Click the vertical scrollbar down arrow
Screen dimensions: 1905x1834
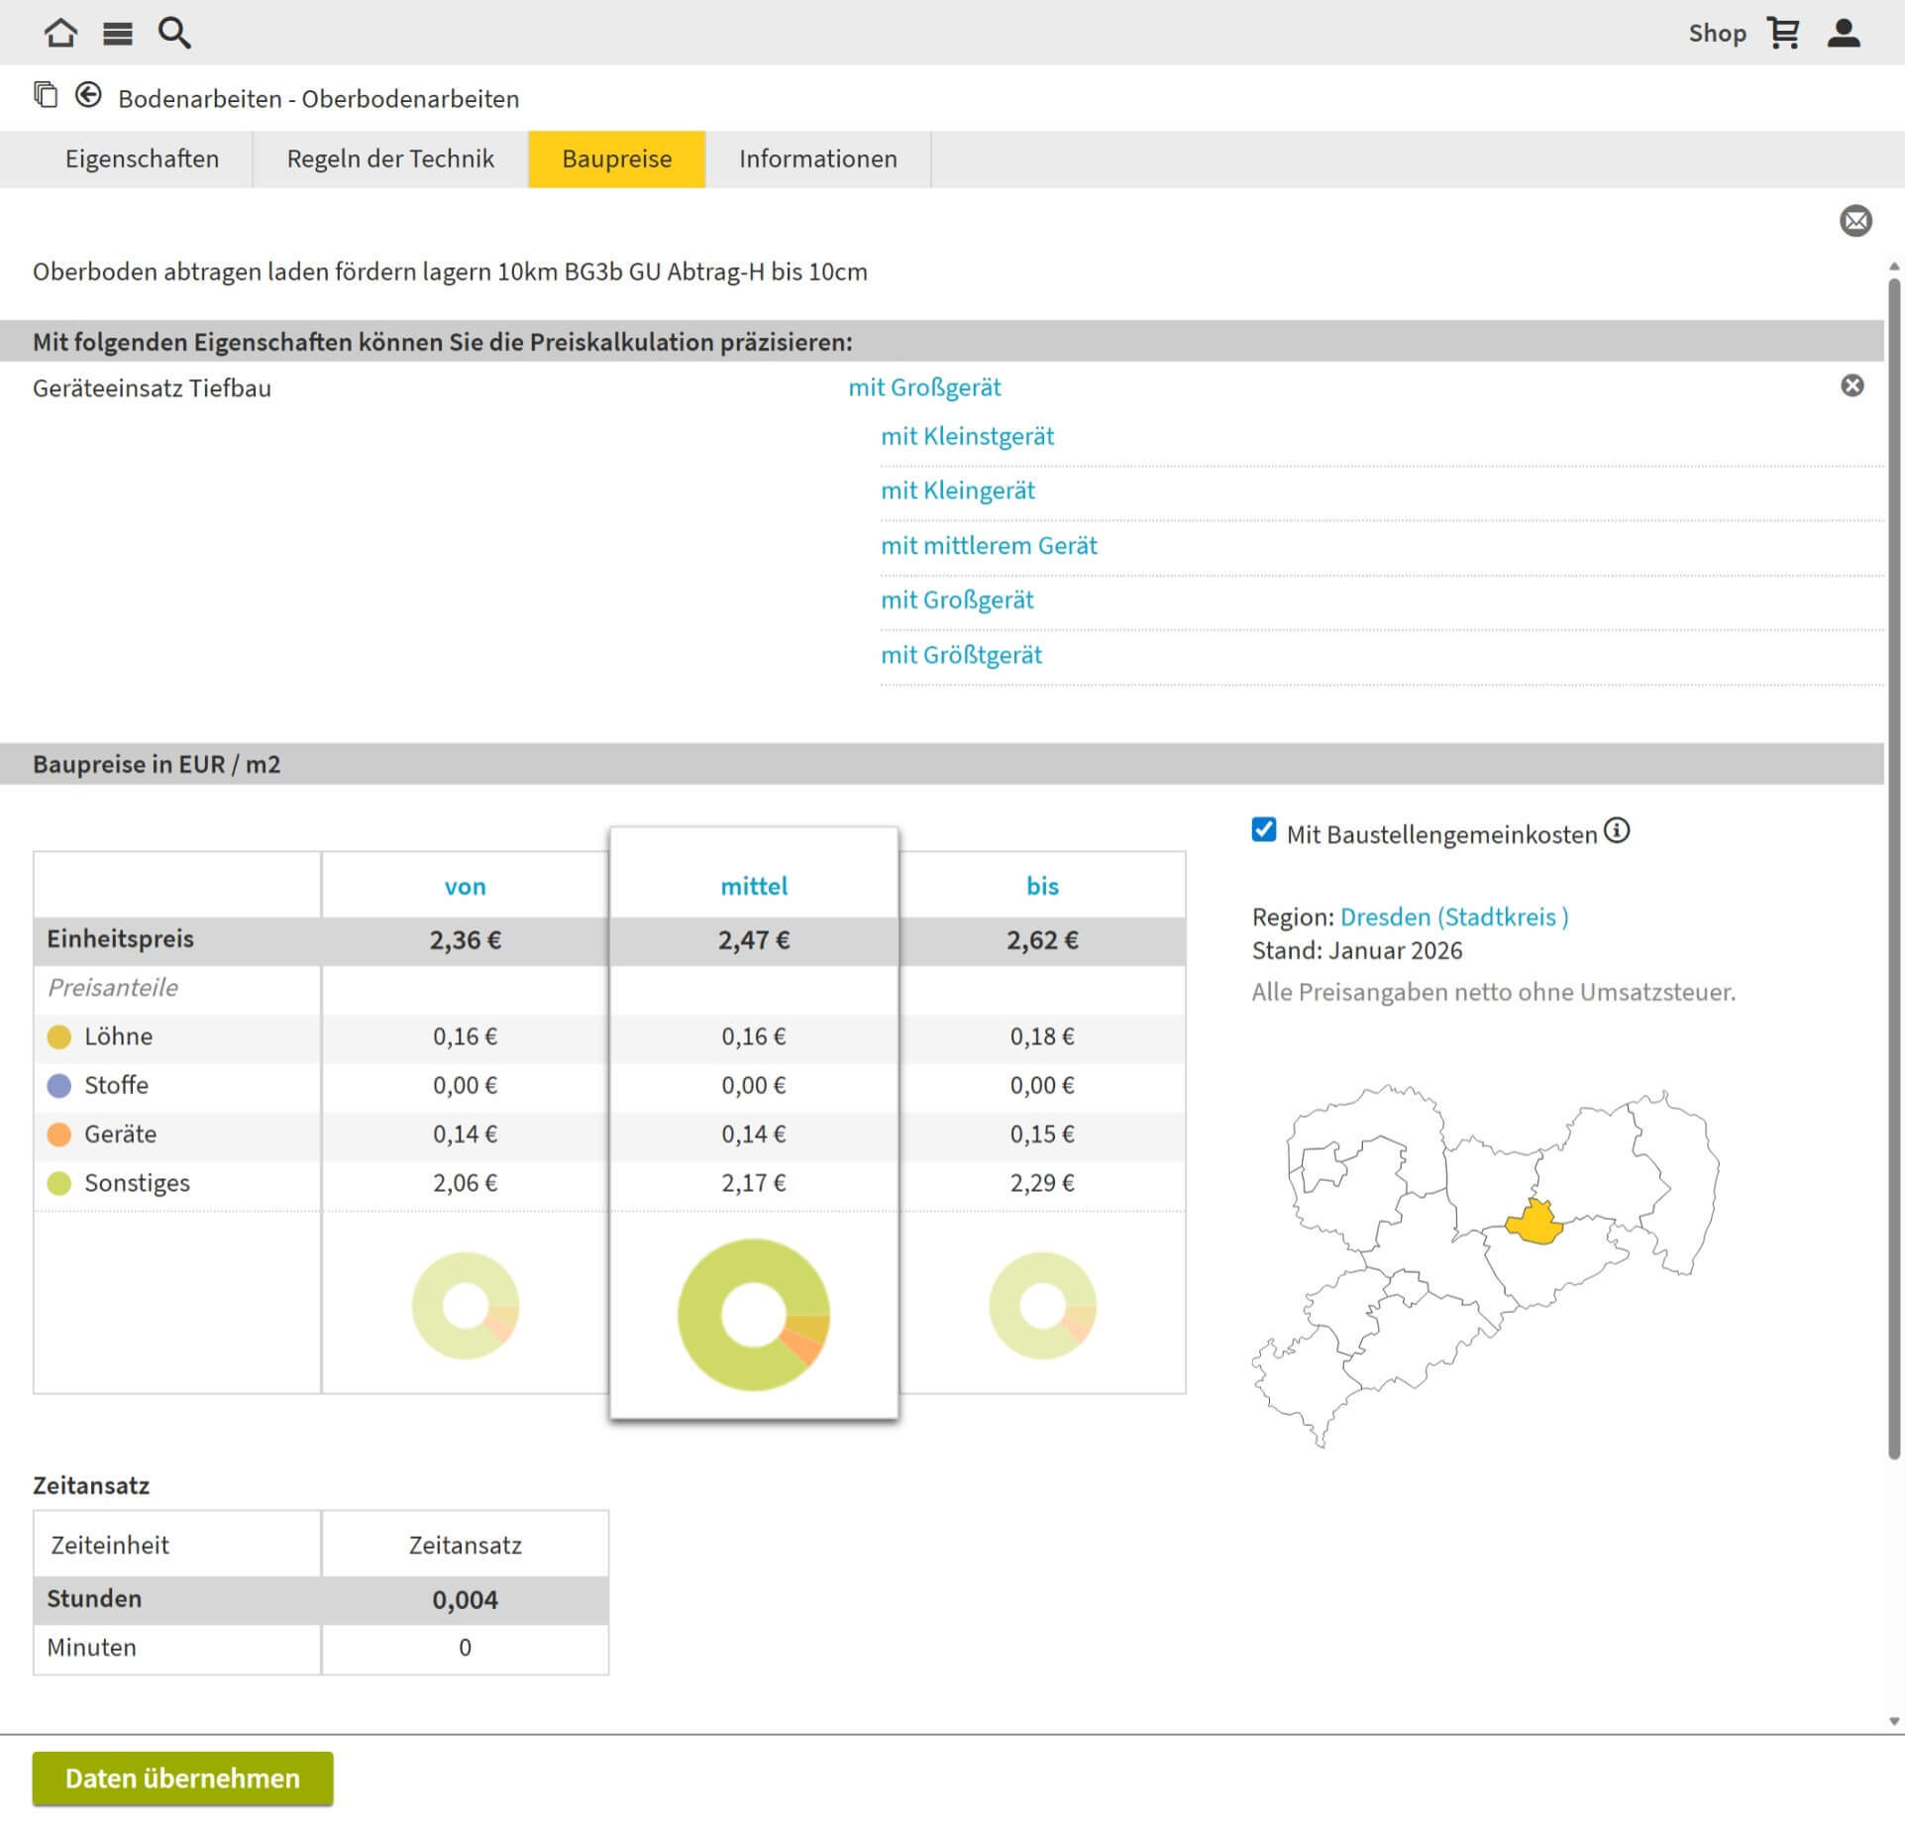coord(1894,1721)
